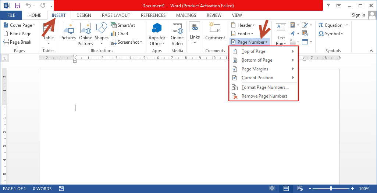Open the Symbol omega dropdown
Viewport: 377px width, 193px height.
point(331,33)
